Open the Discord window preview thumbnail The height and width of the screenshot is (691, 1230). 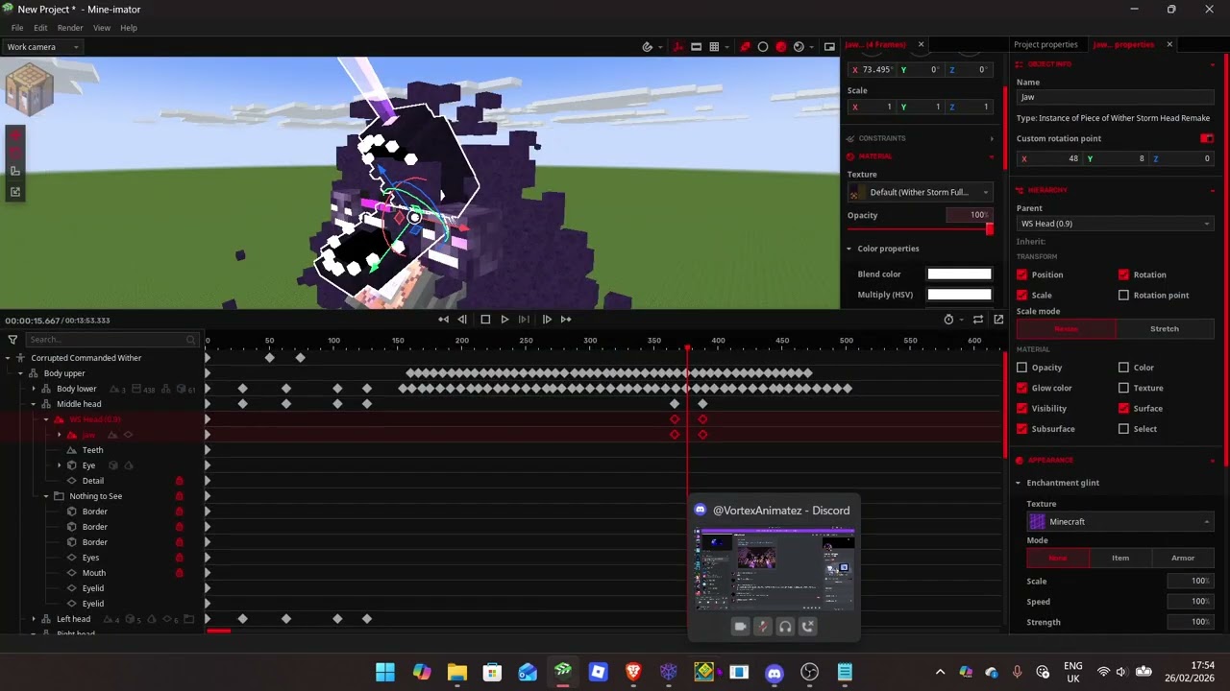click(774, 568)
